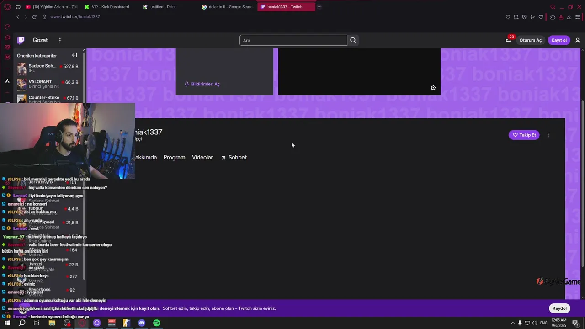Switch to the untitled - Paint tab
585x329 pixels.
point(168,7)
